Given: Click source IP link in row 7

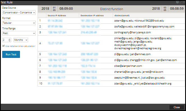Looking at the screenshot, I should (57, 66).
